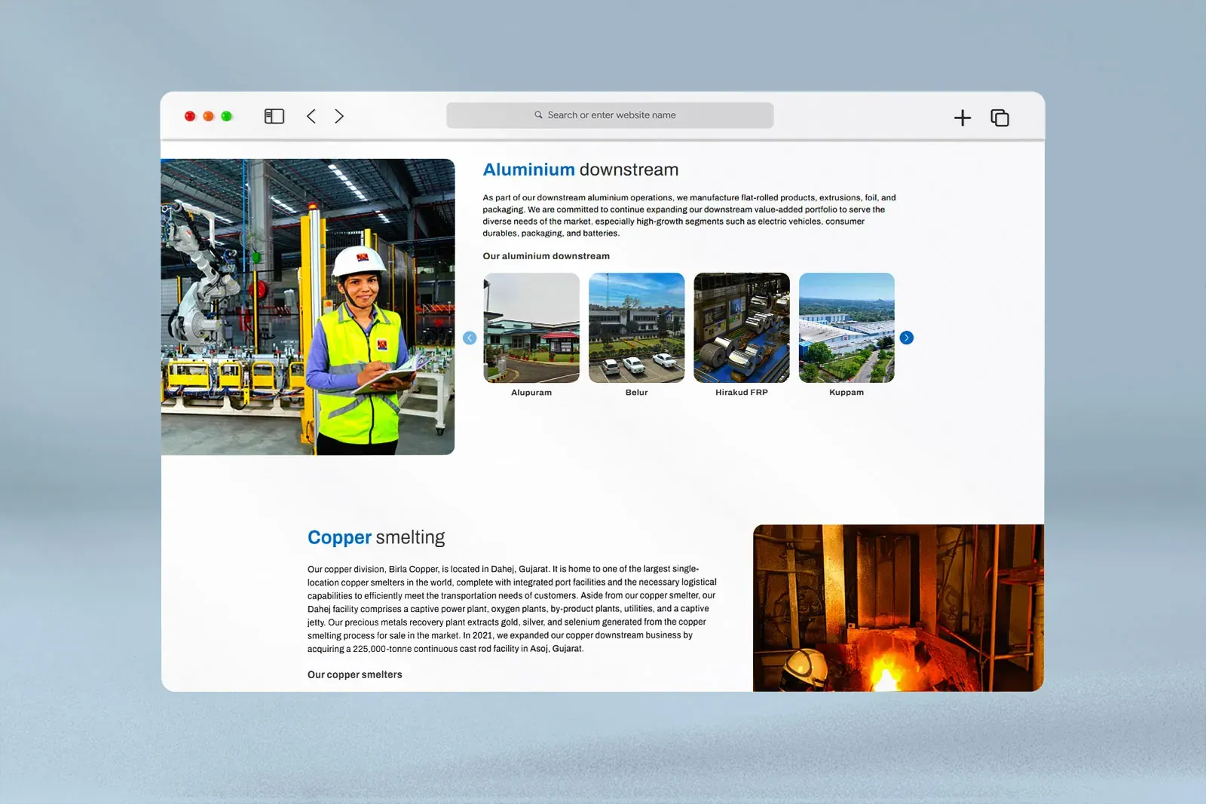
Task: Click the Our aluminium downstream subheading
Action: (546, 256)
